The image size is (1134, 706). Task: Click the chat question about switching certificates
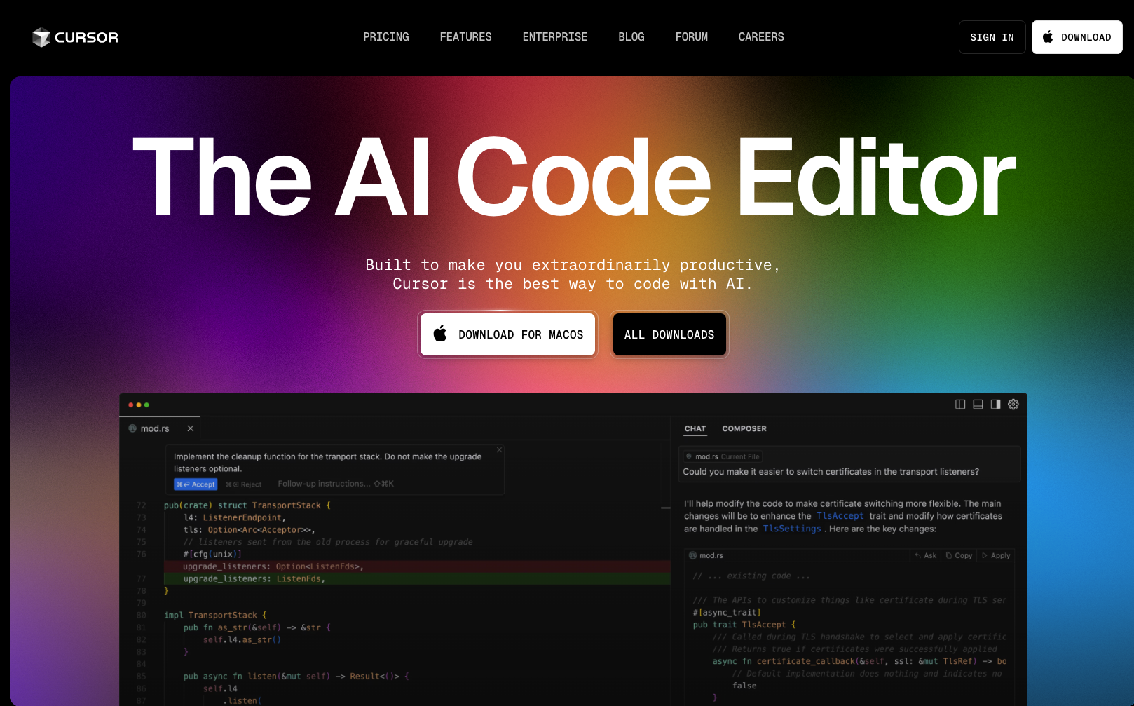831,472
